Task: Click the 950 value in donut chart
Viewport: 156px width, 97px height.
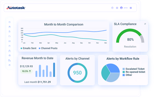Action: click(x=77, y=73)
